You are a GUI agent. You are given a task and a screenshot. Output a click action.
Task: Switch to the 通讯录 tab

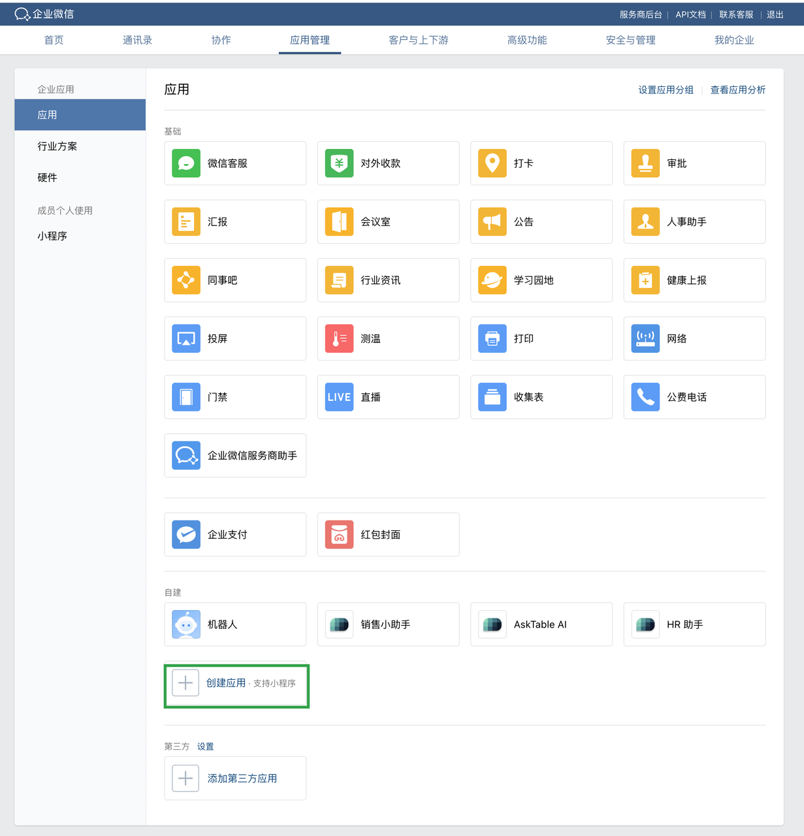(137, 40)
